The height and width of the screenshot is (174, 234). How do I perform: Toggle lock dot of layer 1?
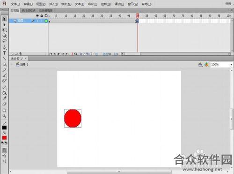pyautogui.click(x=42, y=21)
